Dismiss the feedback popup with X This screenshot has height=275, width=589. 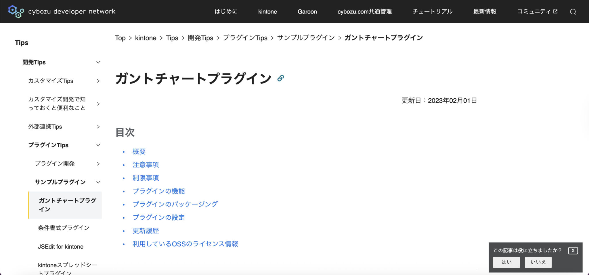(573, 250)
